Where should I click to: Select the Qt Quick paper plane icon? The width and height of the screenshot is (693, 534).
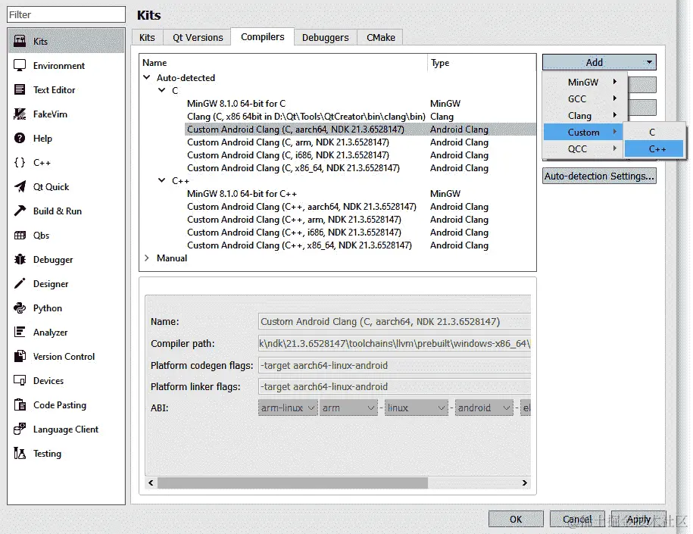pyautogui.click(x=20, y=187)
